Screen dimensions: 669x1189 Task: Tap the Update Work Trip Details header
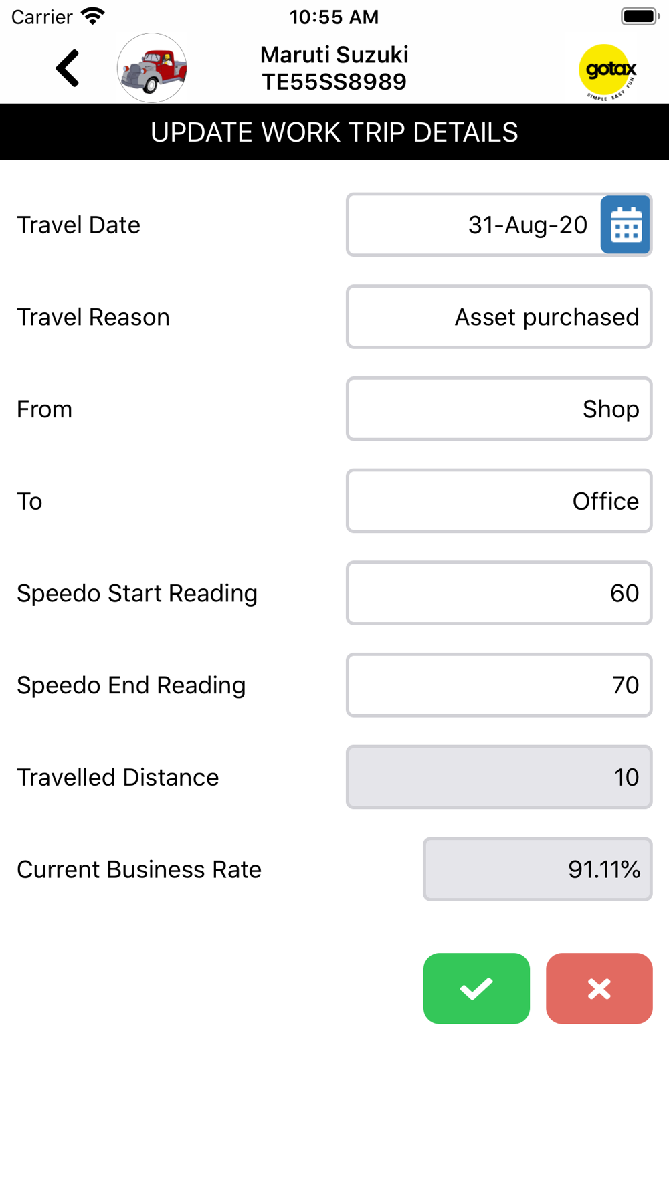tap(334, 132)
